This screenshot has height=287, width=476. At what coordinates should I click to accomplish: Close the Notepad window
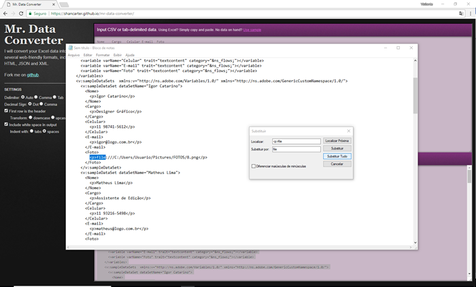tap(411, 48)
